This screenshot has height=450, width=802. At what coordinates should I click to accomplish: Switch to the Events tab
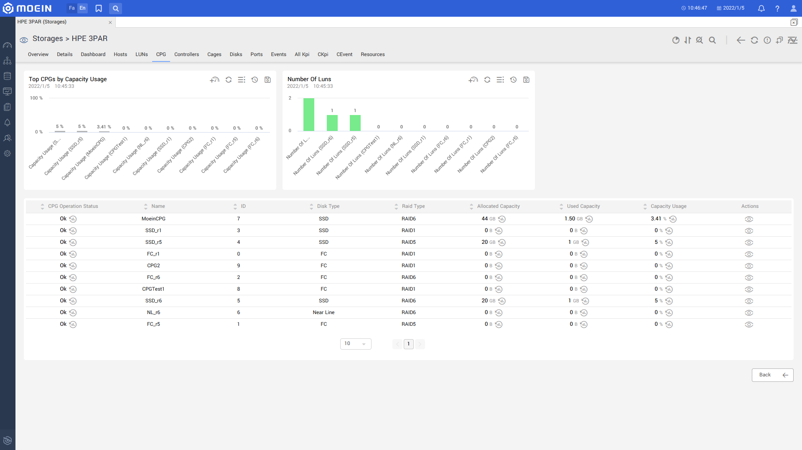click(278, 54)
